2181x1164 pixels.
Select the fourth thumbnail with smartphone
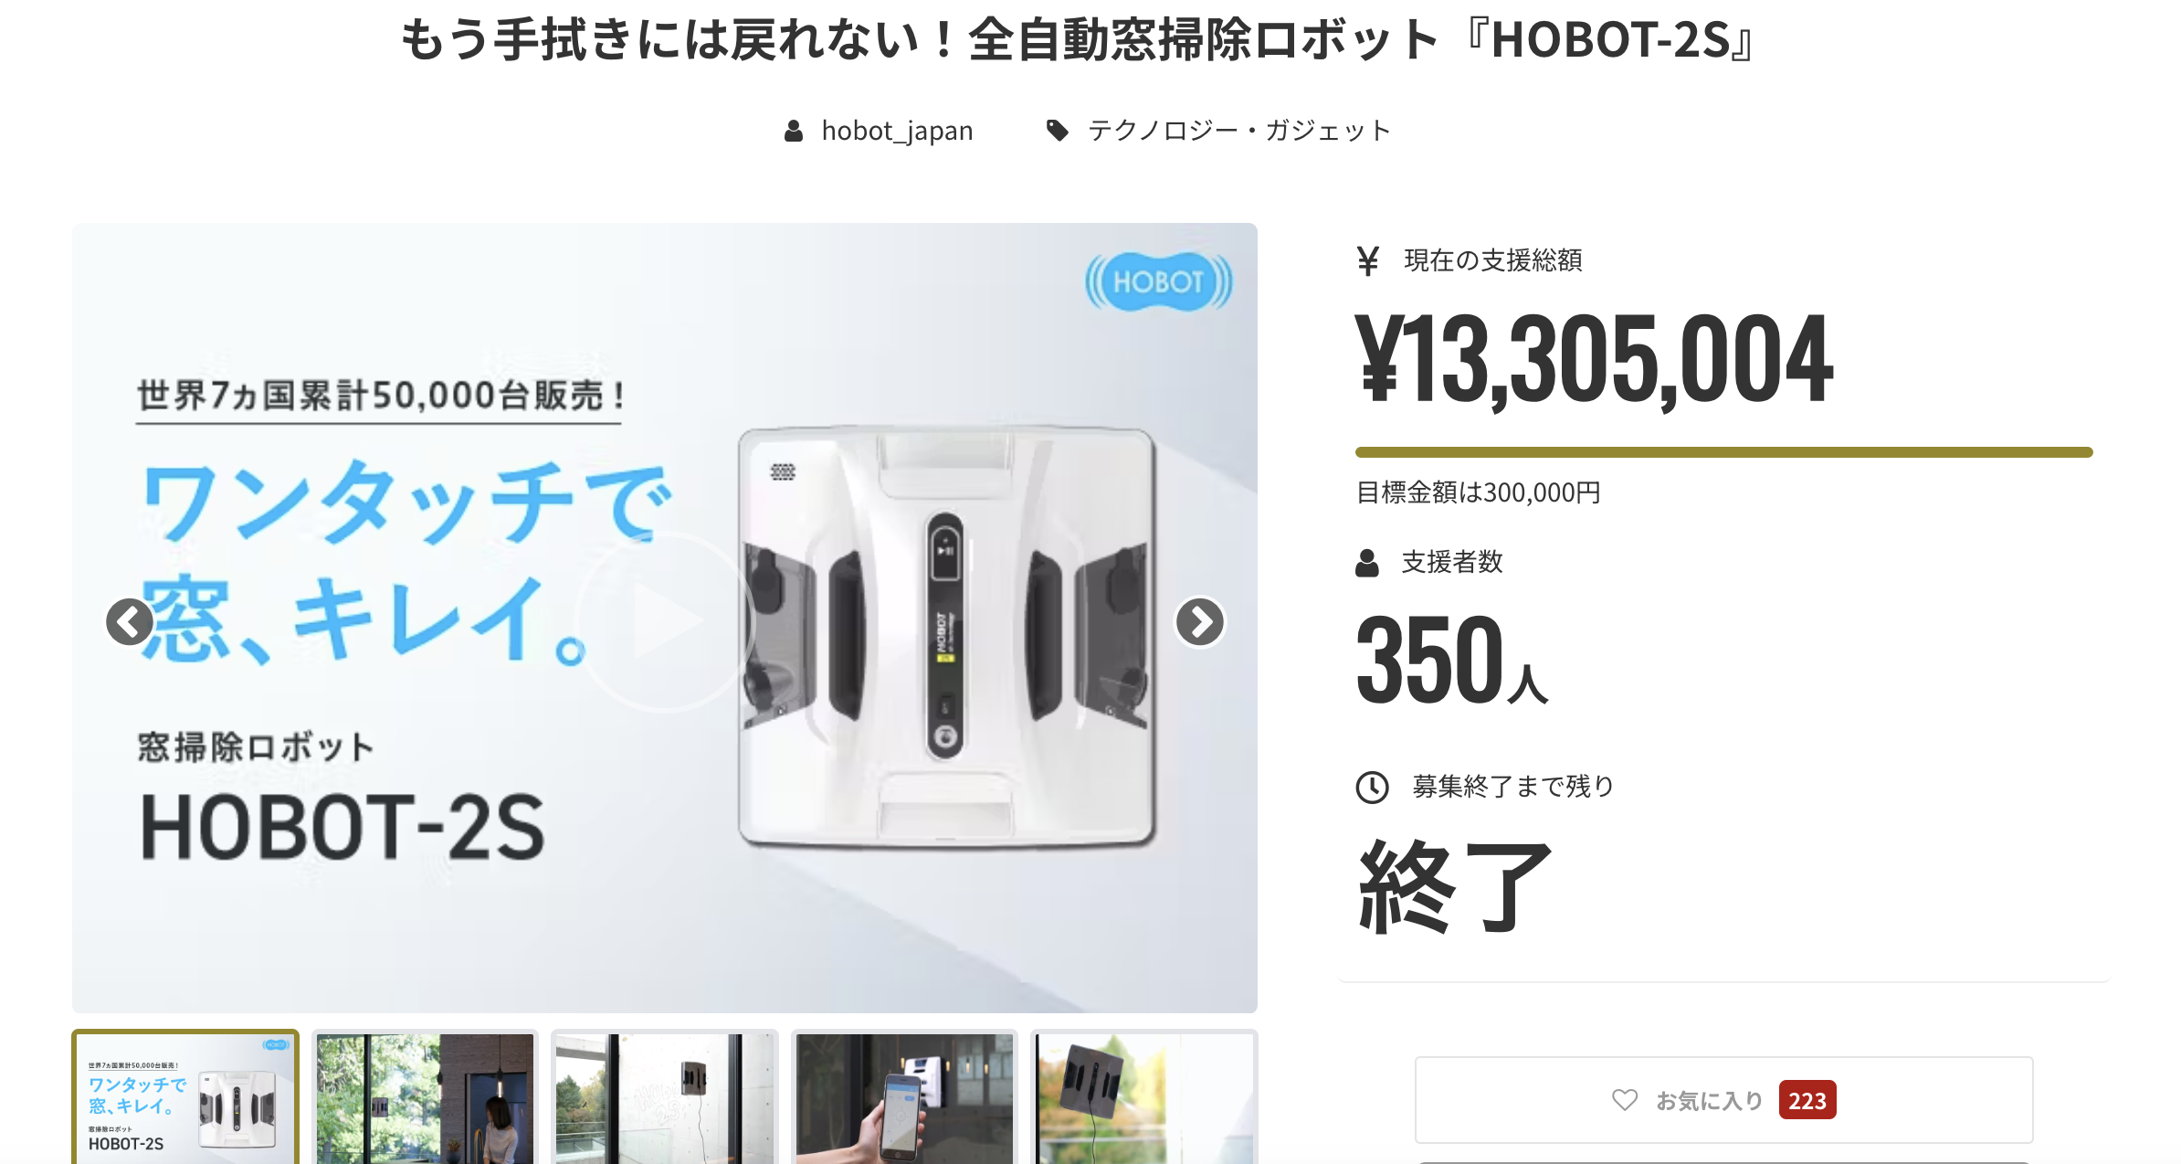904,1096
